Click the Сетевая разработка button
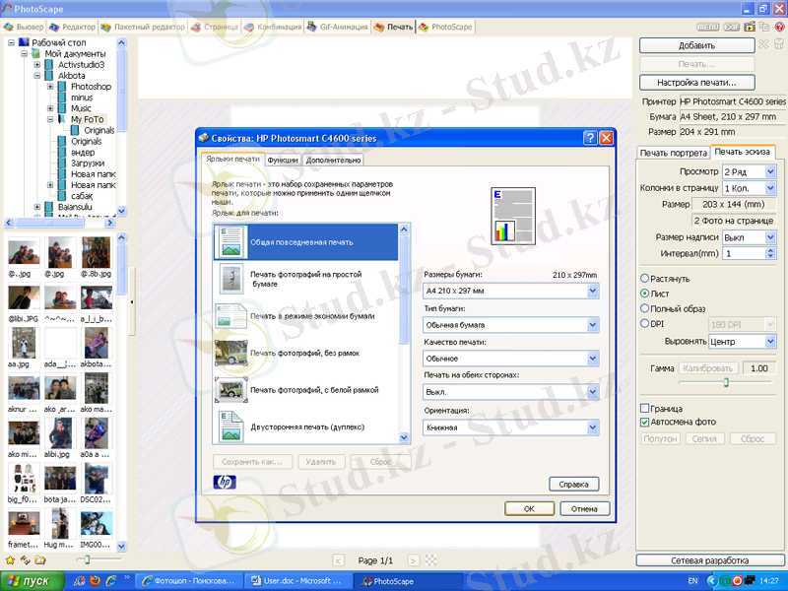Viewport: 788px width, 591px height. click(x=709, y=560)
